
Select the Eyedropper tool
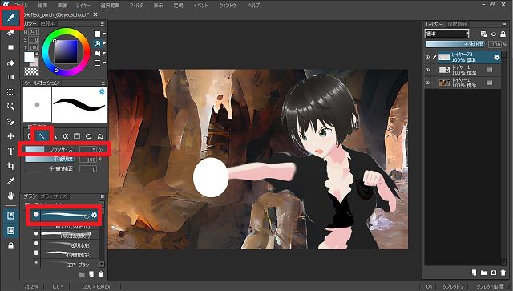click(10, 180)
